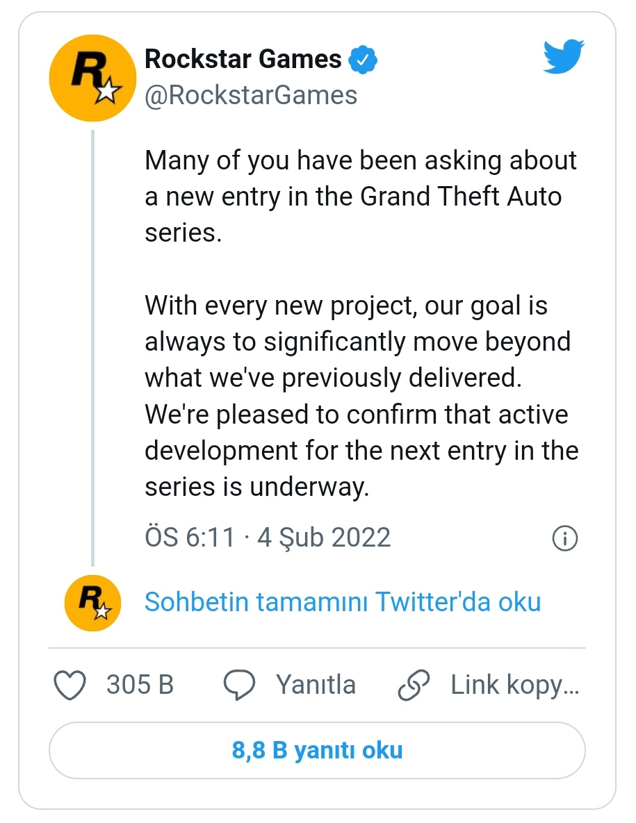The width and height of the screenshot is (636, 823).
Task: Open the tweet info circle icon
Action: point(565,538)
